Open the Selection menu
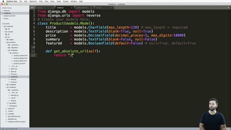The height and width of the screenshot is (130, 231). point(33,1)
